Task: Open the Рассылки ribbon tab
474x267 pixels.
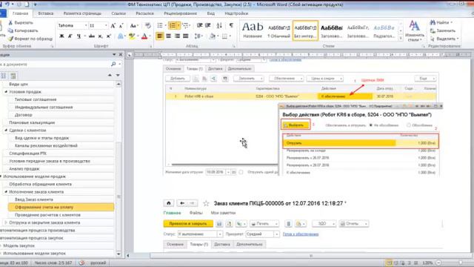Action: click(145, 13)
